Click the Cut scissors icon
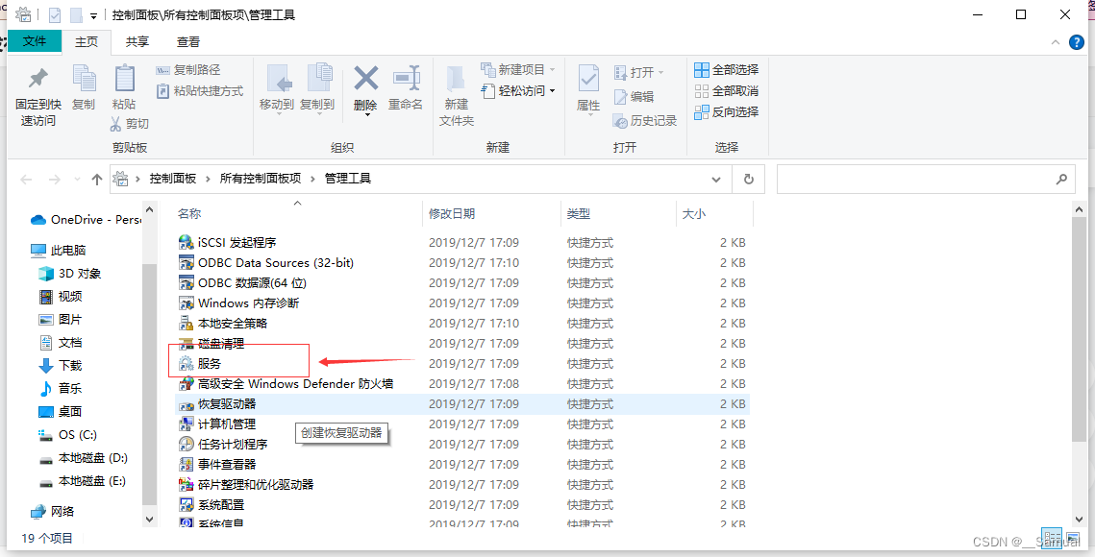 [x=116, y=124]
